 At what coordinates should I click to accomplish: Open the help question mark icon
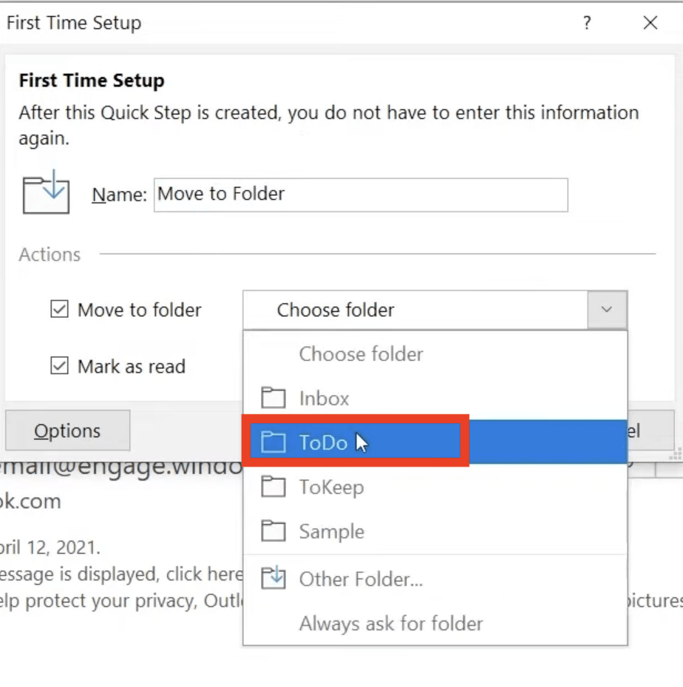(x=587, y=22)
